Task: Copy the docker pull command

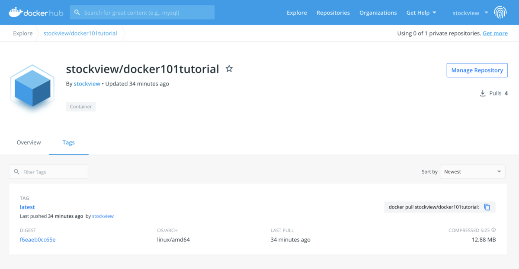Action: (487, 207)
